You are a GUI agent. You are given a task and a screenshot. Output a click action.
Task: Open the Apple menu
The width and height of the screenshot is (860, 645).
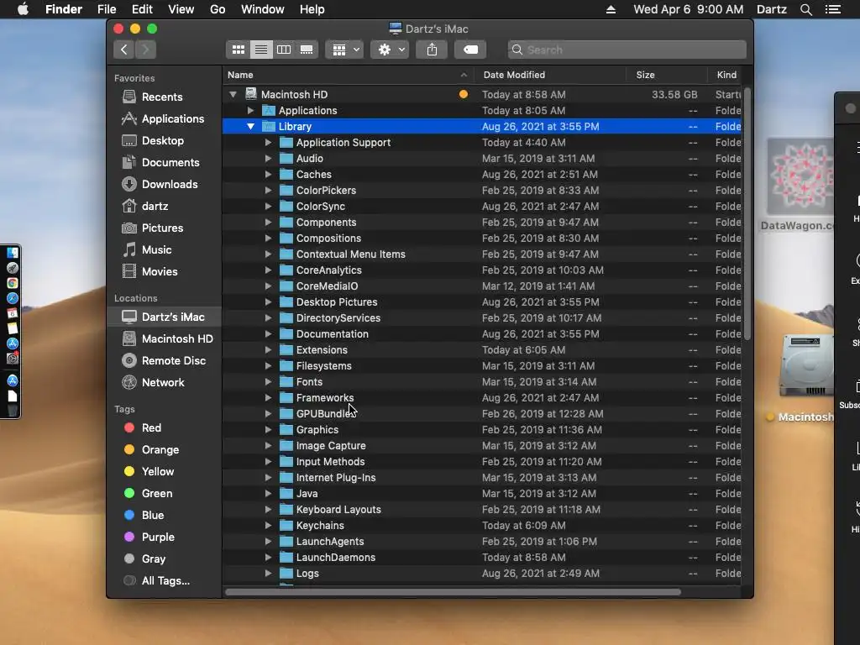(x=23, y=9)
